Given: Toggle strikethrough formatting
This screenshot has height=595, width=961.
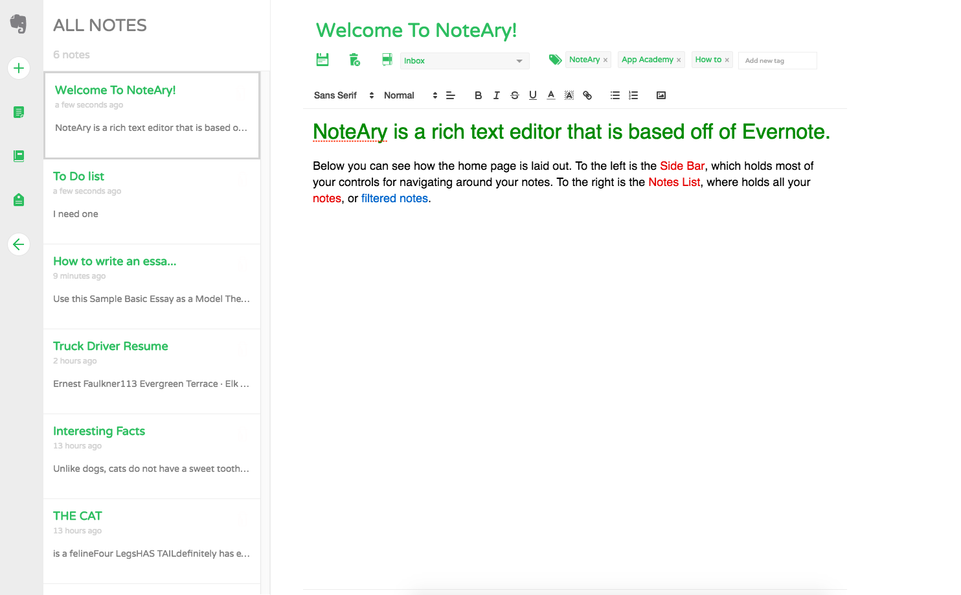Looking at the screenshot, I should pos(514,95).
